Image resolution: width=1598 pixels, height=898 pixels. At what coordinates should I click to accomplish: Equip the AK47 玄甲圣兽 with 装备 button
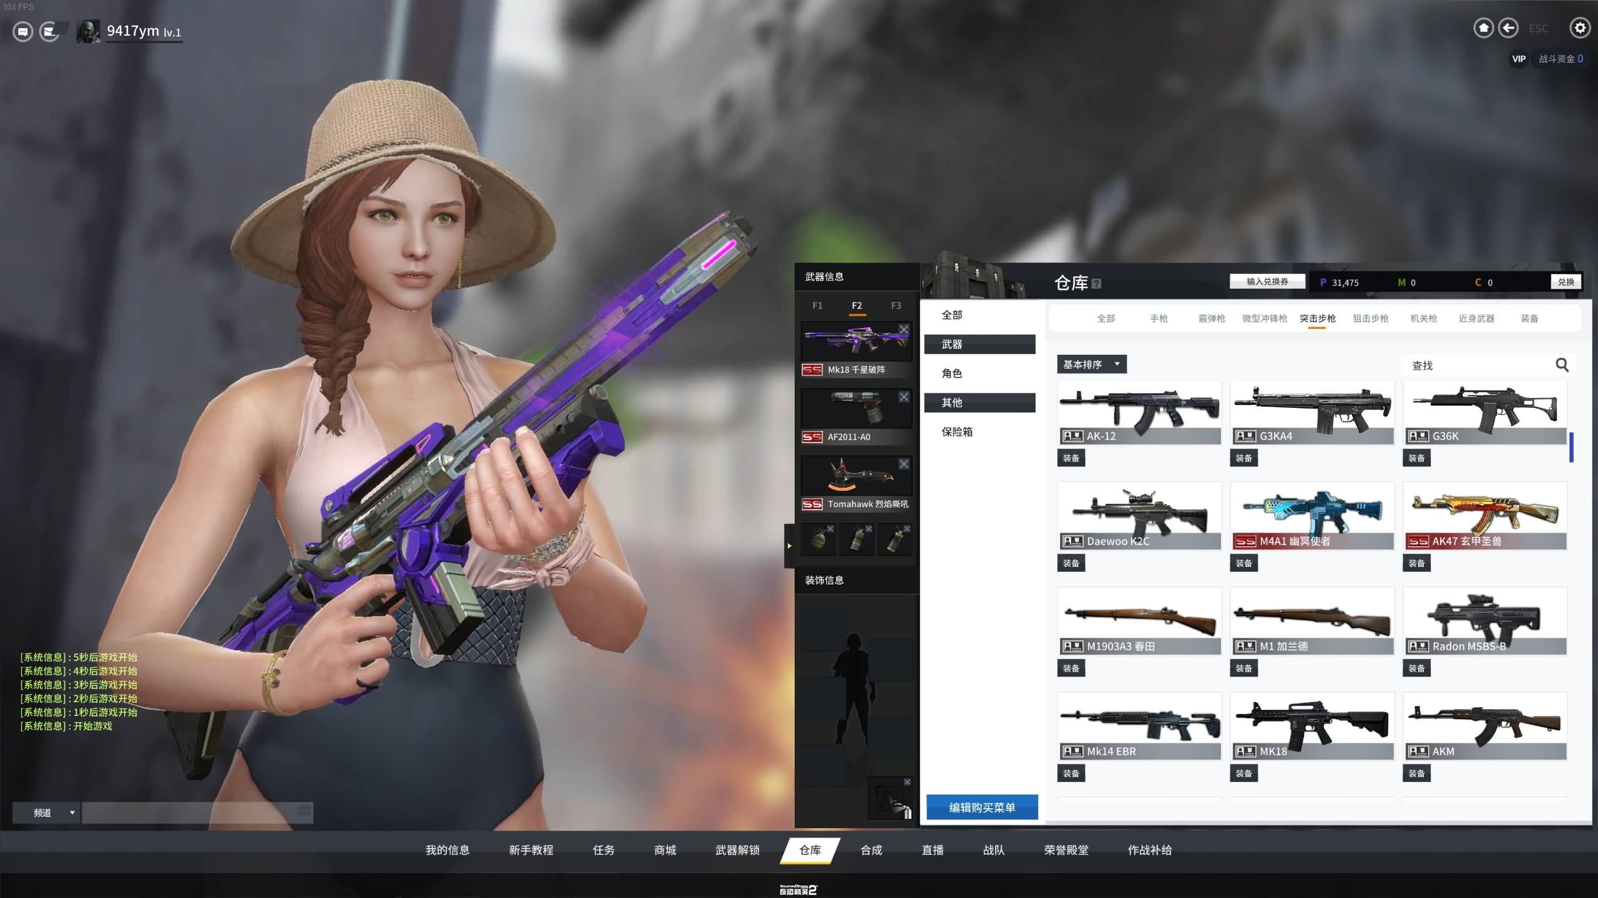tap(1417, 563)
